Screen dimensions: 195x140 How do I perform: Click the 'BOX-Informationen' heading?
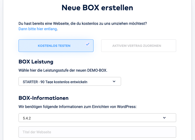click(x=43, y=98)
